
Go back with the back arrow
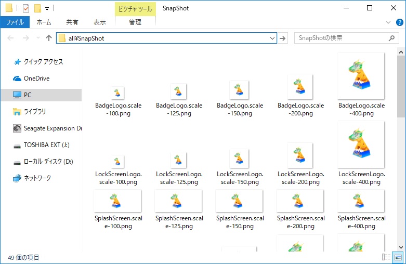tap(10, 38)
